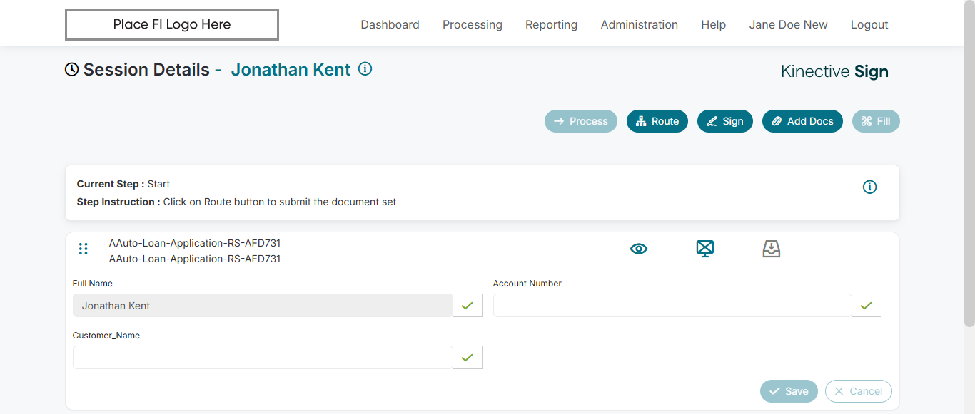Focus the Customer_Name text field

[x=263, y=358]
